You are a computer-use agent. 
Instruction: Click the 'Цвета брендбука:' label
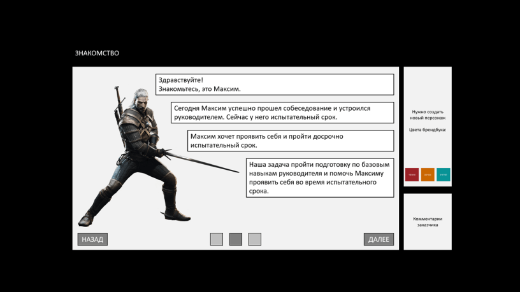[428, 130]
